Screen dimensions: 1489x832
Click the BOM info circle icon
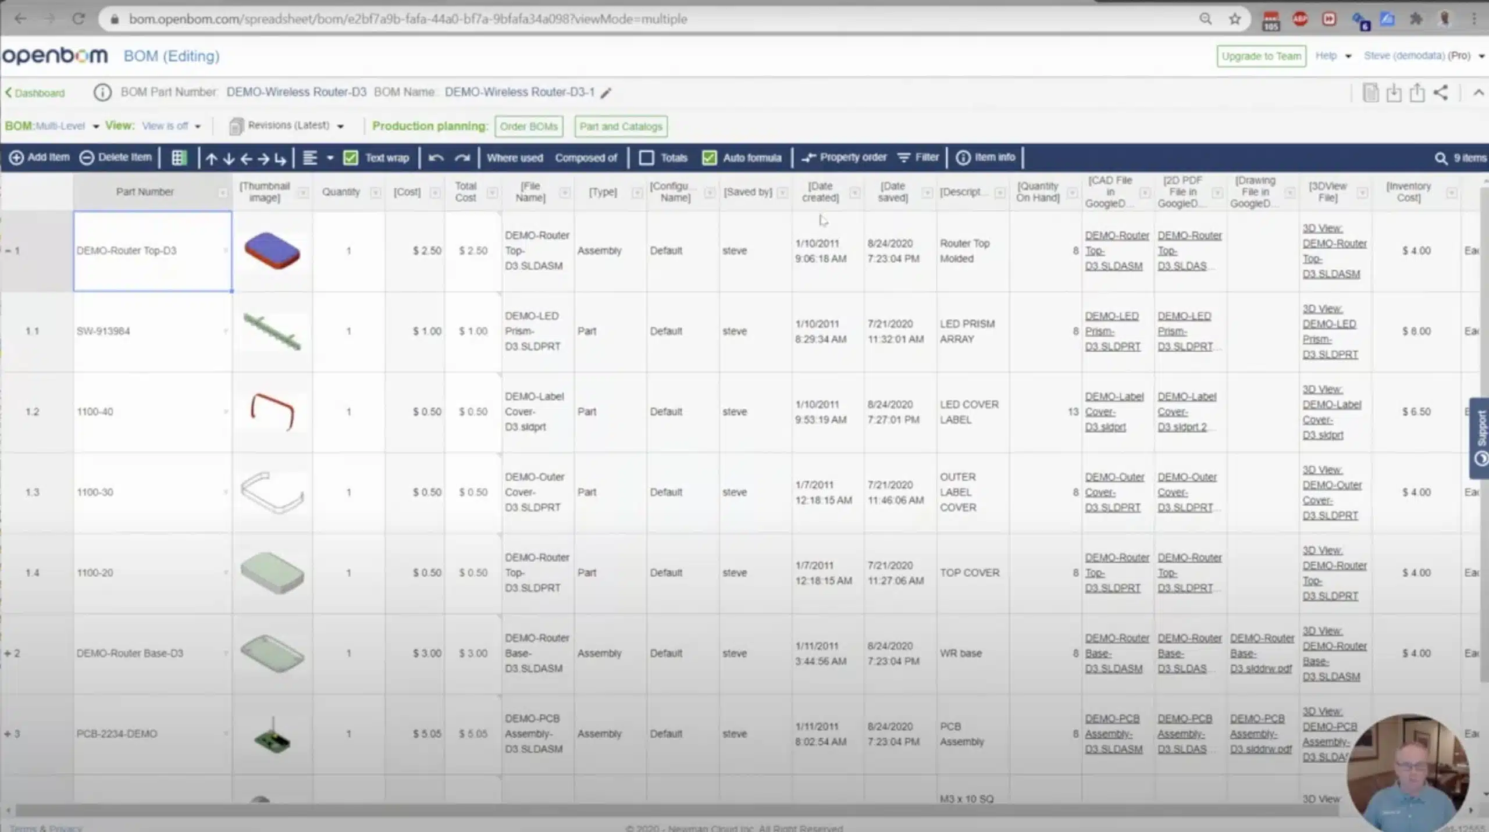[102, 92]
